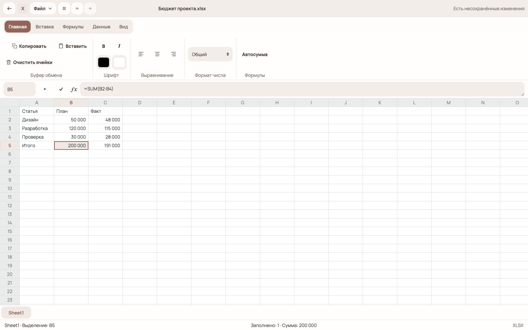Image resolution: width=528 pixels, height=330 pixels.
Task: Click the Дизайн cell
Action: pos(37,120)
